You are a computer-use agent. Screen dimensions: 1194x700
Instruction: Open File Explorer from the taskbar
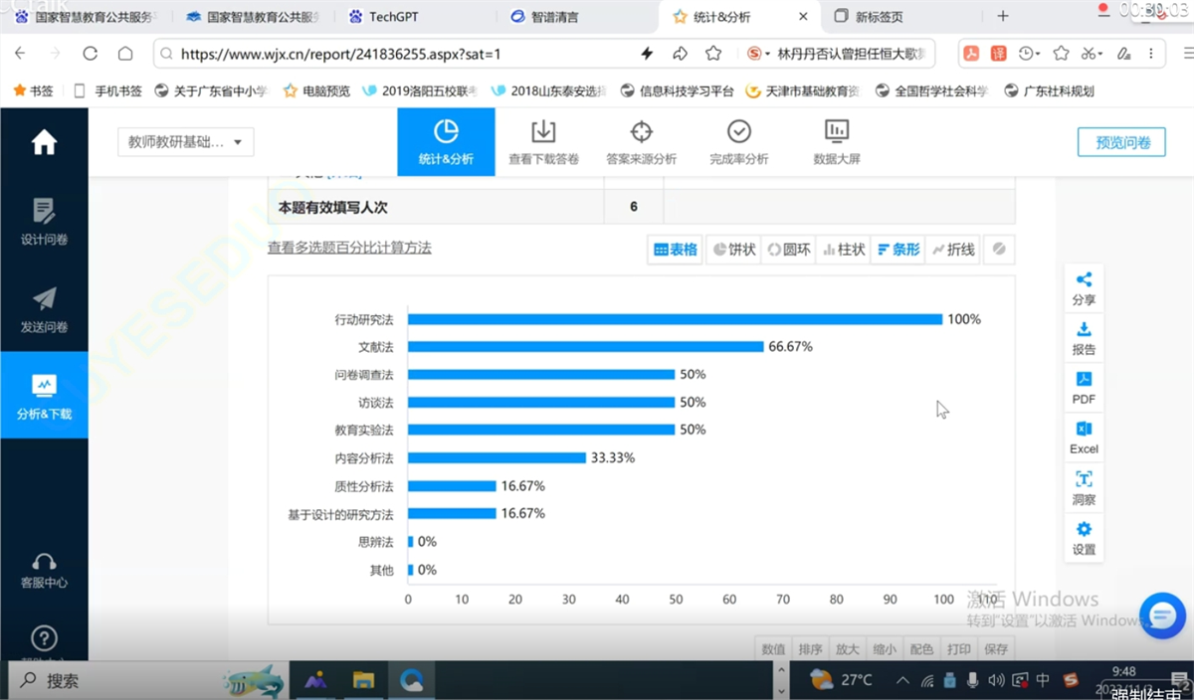[363, 681]
